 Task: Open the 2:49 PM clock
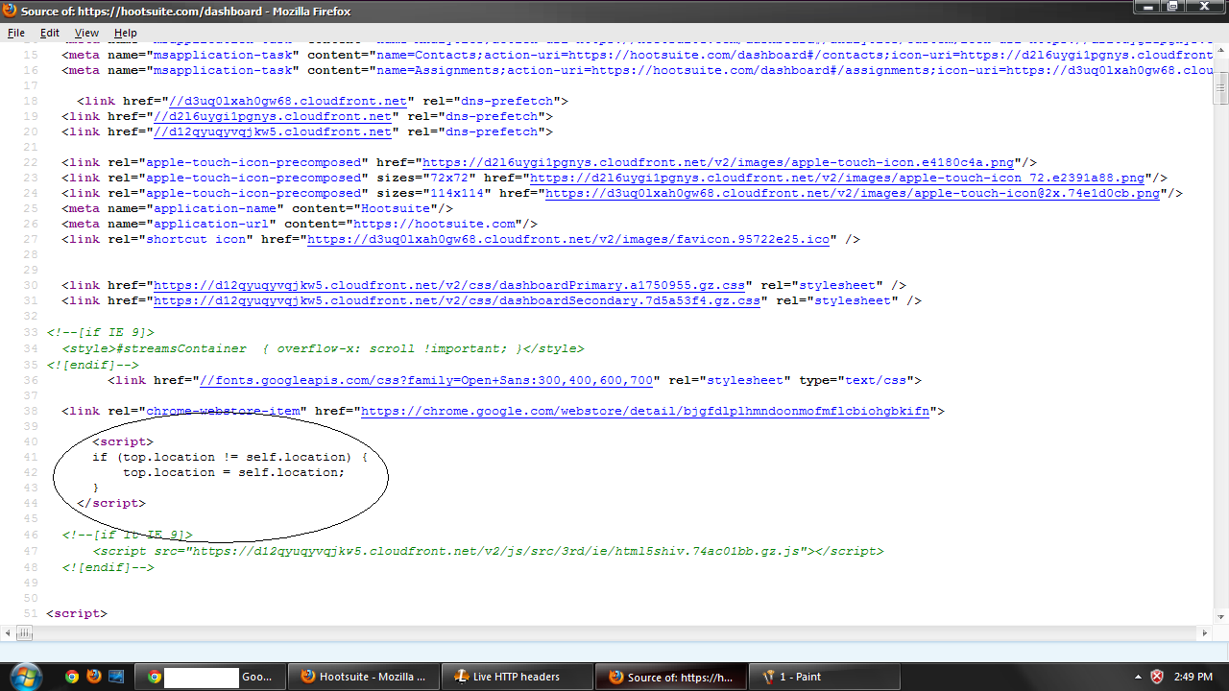pyautogui.click(x=1193, y=677)
